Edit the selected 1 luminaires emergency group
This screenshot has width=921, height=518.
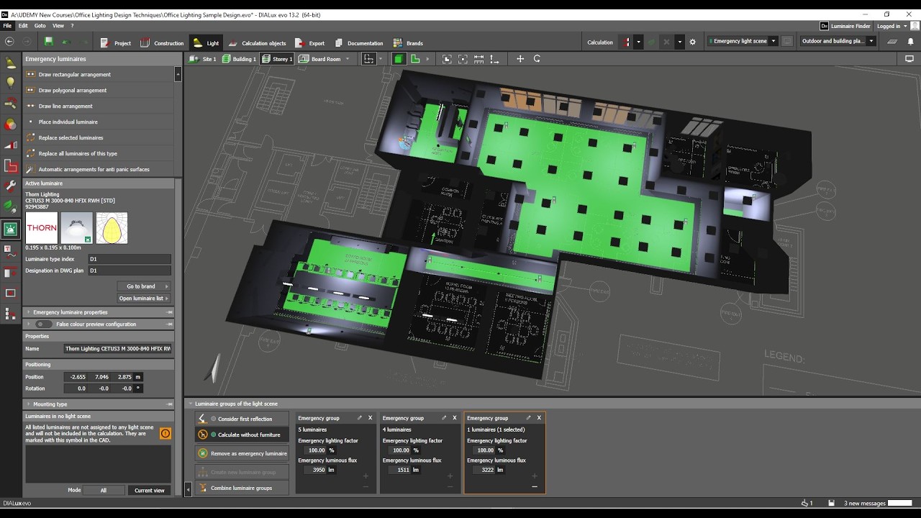528,417
